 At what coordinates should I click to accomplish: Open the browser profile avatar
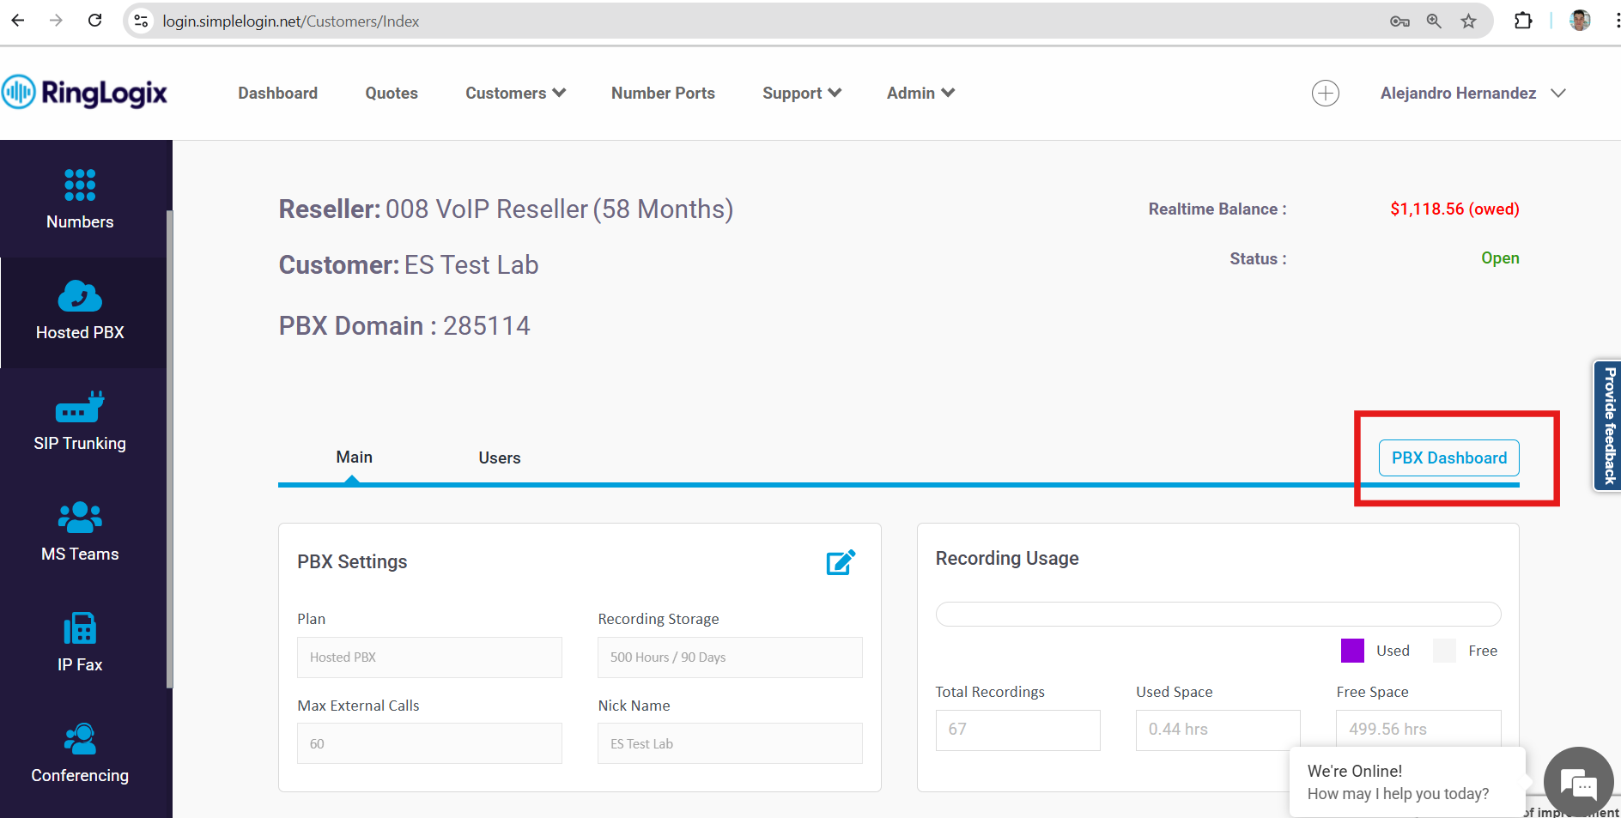pyautogui.click(x=1580, y=21)
